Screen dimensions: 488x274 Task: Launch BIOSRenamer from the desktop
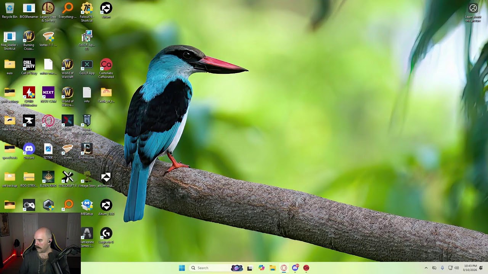point(29,11)
